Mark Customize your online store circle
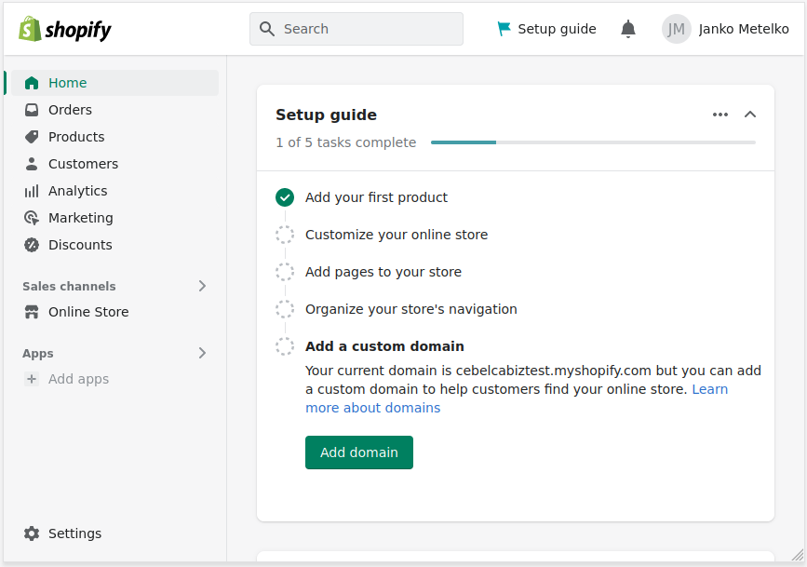Image resolution: width=807 pixels, height=567 pixels. [285, 235]
